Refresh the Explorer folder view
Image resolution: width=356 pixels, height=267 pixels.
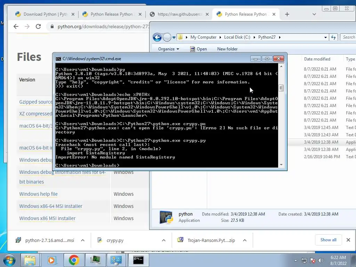click(x=333, y=38)
